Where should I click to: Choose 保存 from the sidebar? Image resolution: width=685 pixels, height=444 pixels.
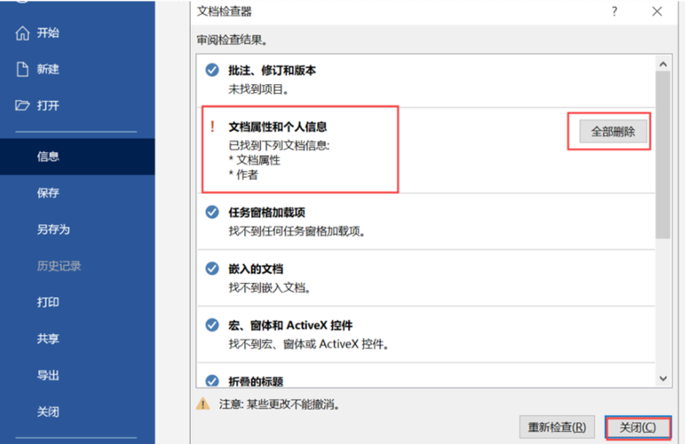tap(48, 193)
